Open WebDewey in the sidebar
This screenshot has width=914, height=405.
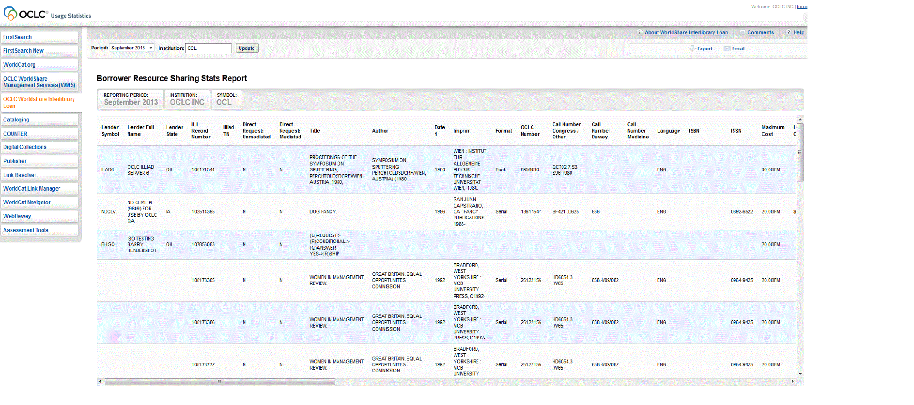[x=39, y=216]
